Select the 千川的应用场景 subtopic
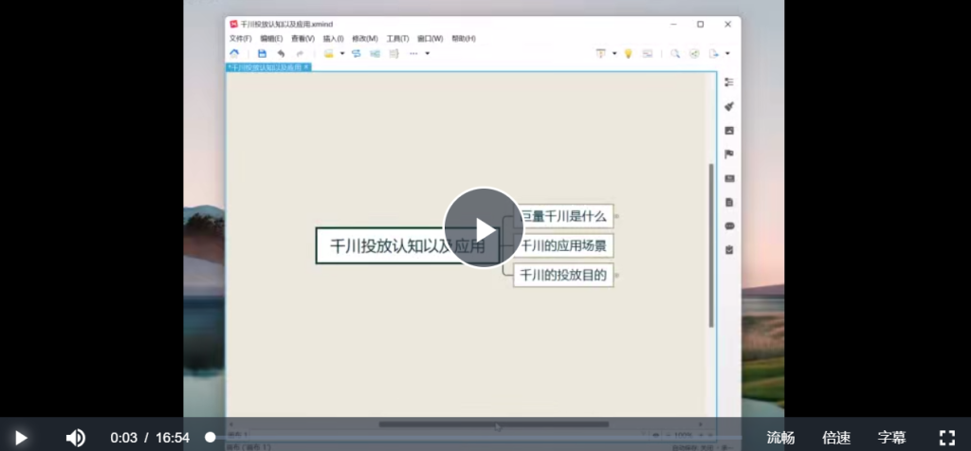Viewport: 971px width, 451px height. [563, 246]
